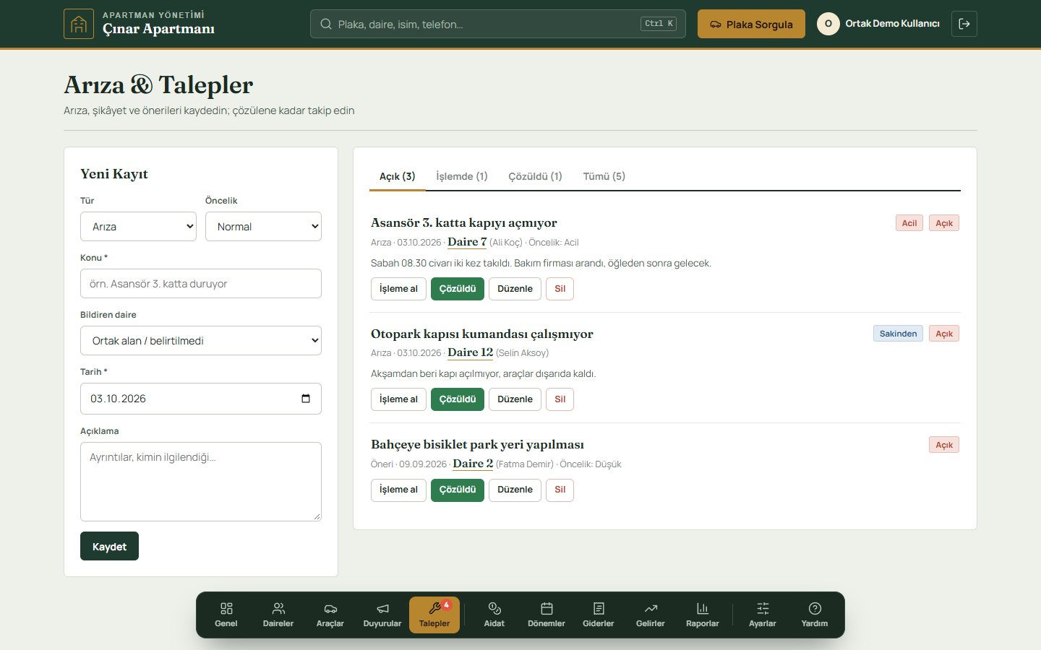
Task: Click Plaka Sorgula button
Action: point(751,24)
